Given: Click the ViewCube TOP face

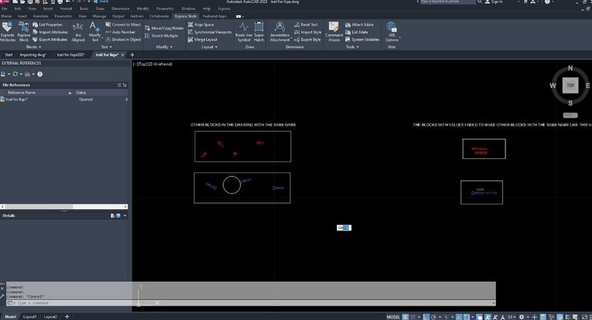Looking at the screenshot, I should coord(570,86).
